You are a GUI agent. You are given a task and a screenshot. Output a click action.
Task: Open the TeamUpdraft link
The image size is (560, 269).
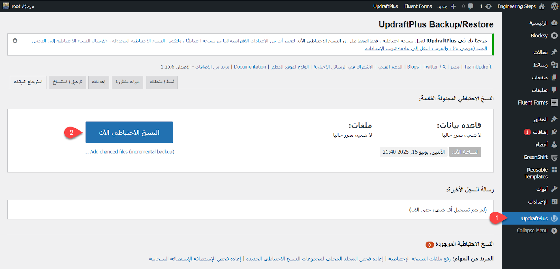click(478, 67)
